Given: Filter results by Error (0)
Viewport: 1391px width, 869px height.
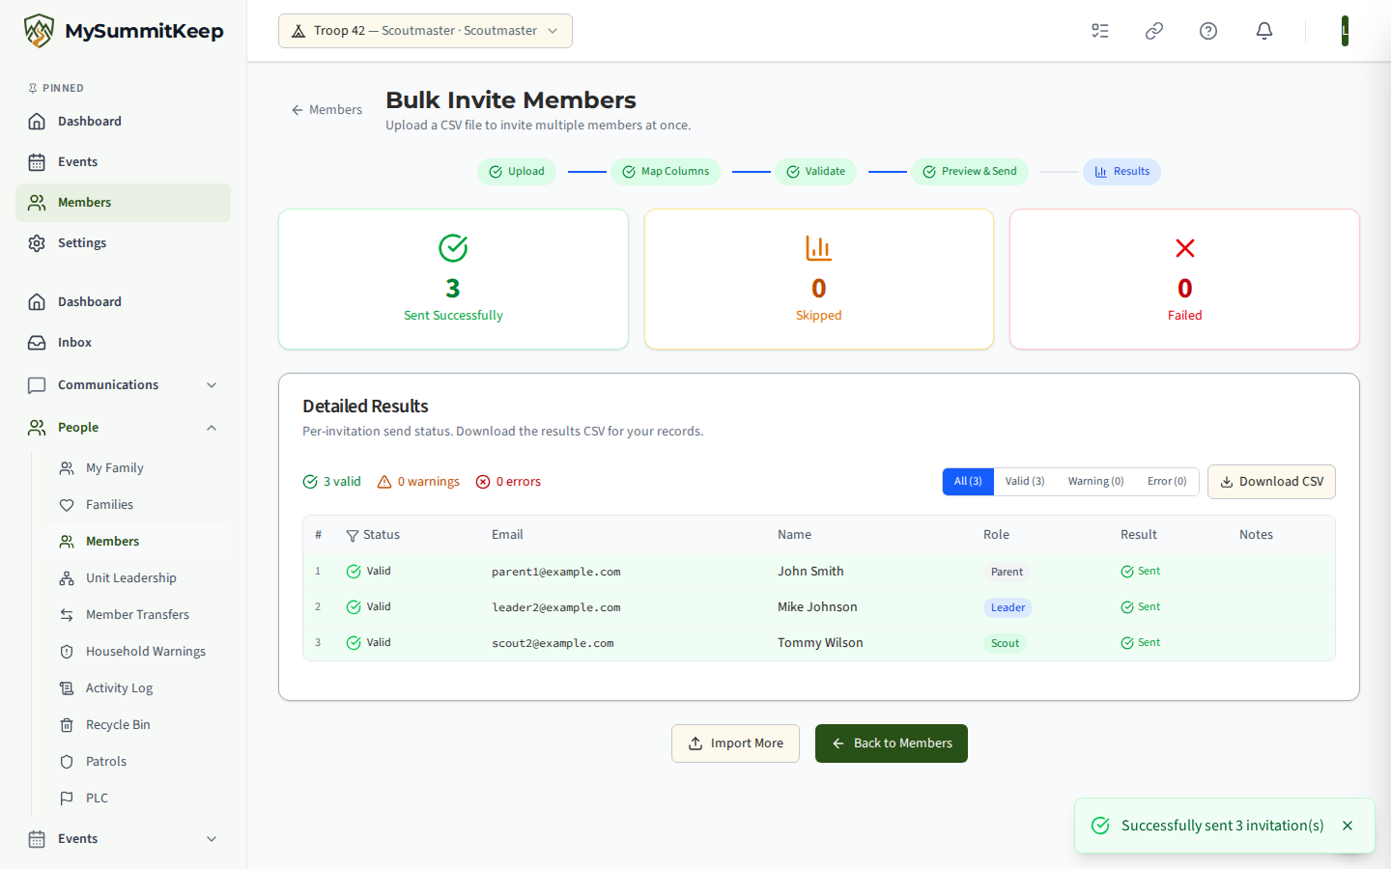Looking at the screenshot, I should point(1167,482).
